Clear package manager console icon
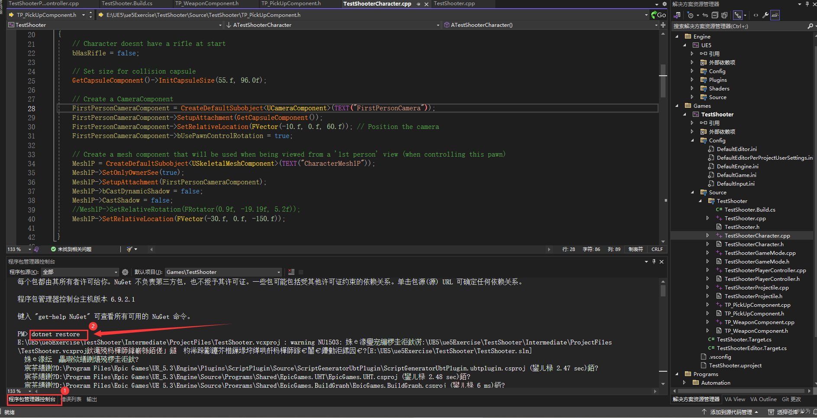This screenshot has height=418, width=817. pyautogui.click(x=291, y=272)
